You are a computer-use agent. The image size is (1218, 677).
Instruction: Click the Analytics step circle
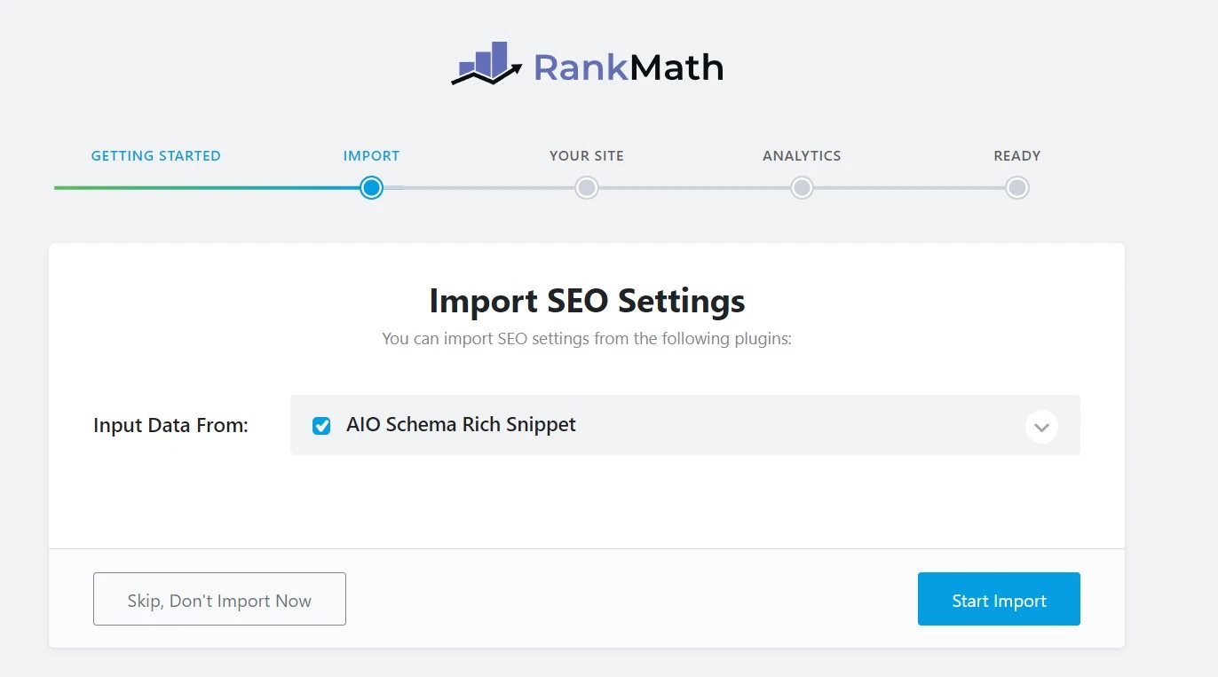pyautogui.click(x=802, y=188)
